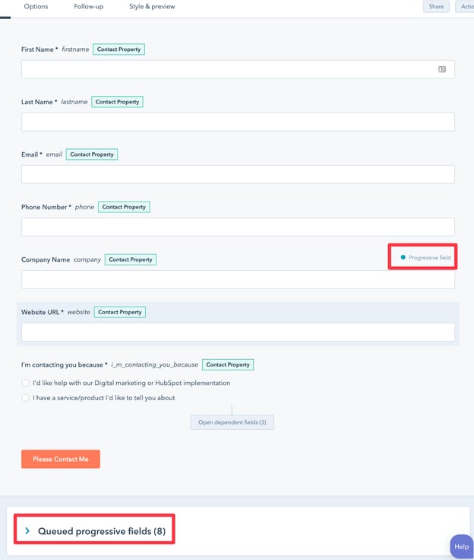Open dependent fields (3) expander
Screen dimensions: 474x560
[232, 422]
